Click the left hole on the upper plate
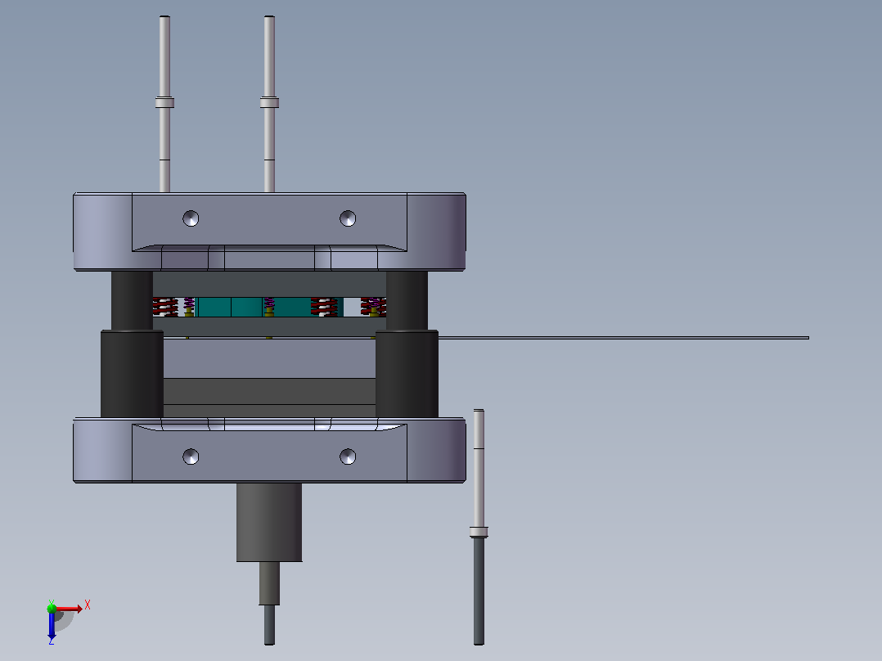This screenshot has width=882, height=661. [191, 218]
